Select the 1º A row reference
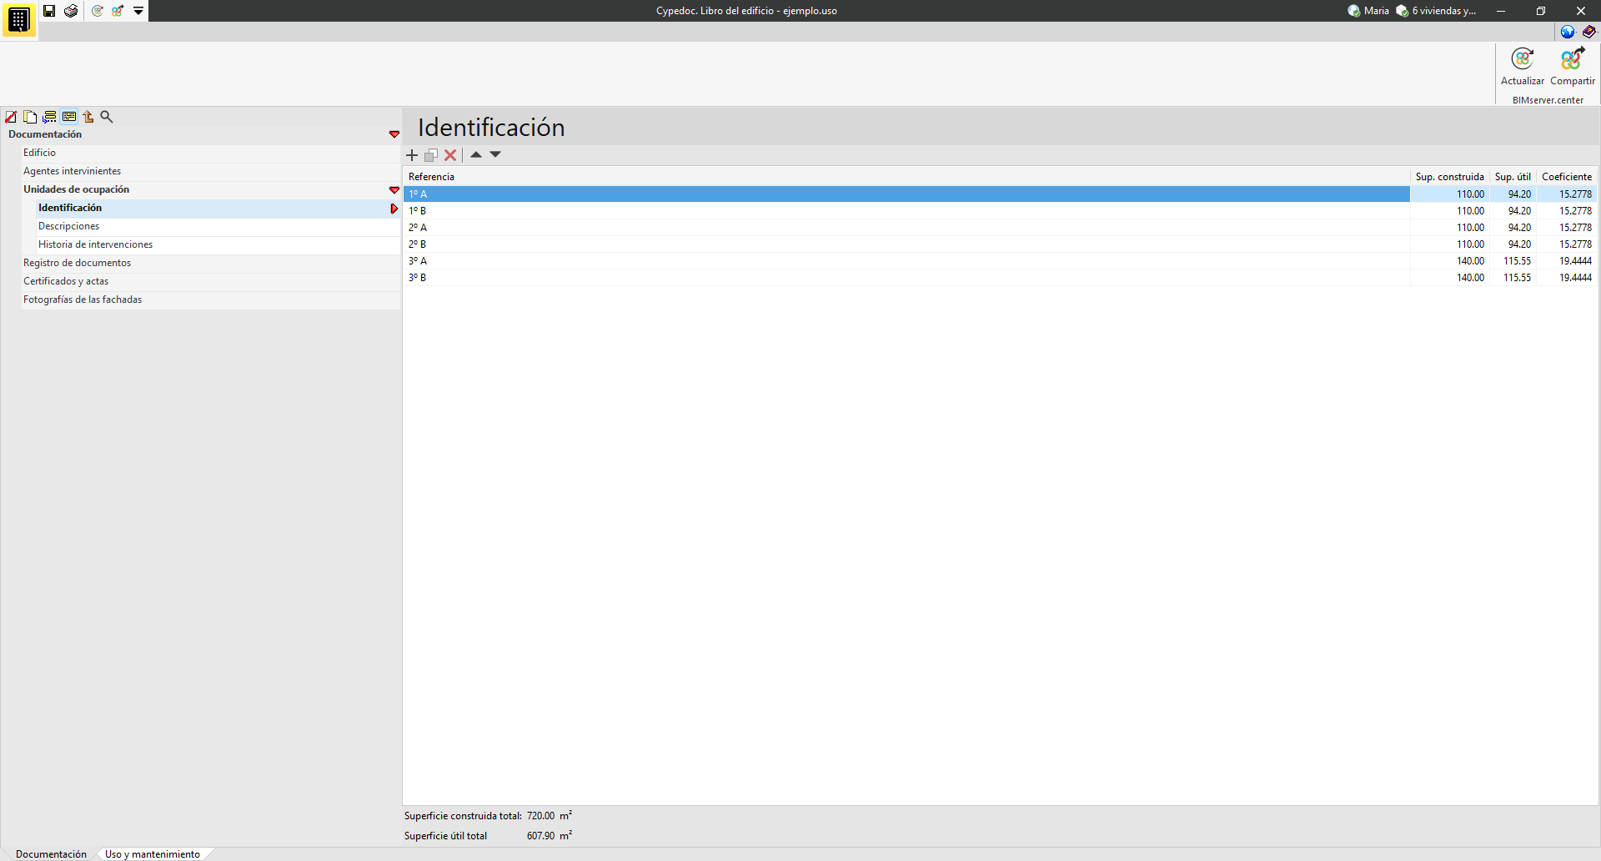Viewport: 1601px width, 861px height. coord(906,194)
